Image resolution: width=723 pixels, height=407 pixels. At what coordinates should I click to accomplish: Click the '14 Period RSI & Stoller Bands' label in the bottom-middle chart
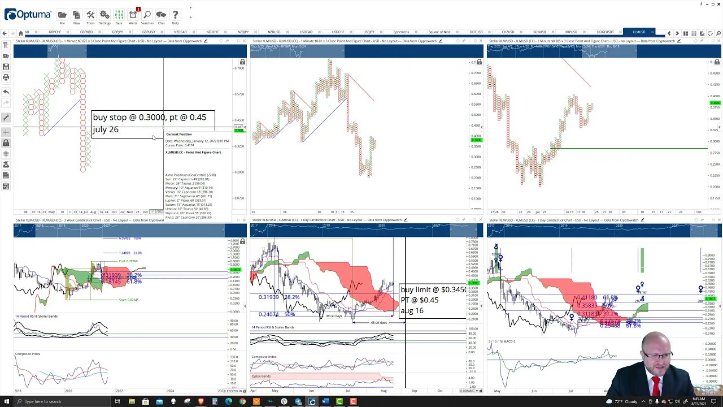click(x=273, y=327)
